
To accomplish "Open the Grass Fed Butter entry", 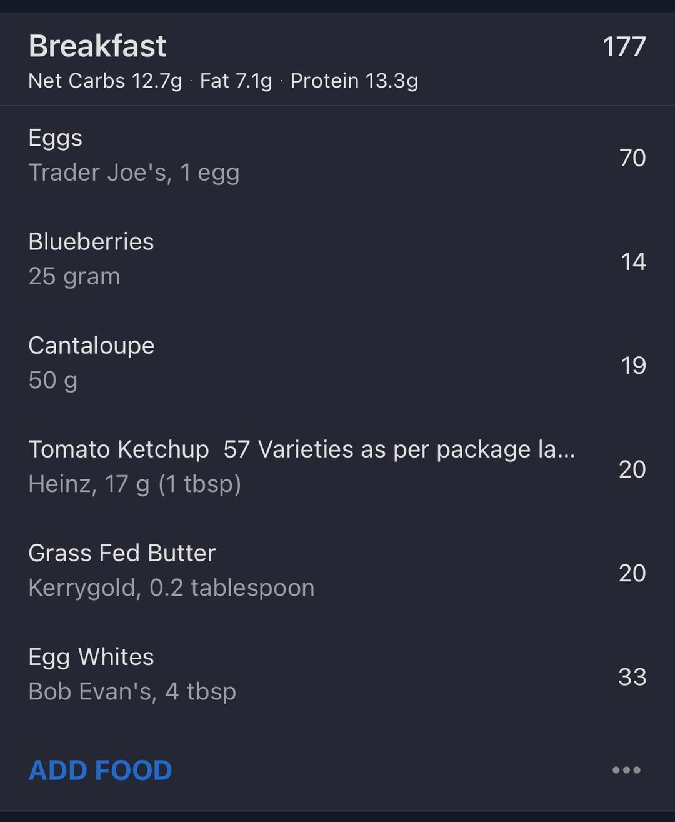I will coord(122,553).
